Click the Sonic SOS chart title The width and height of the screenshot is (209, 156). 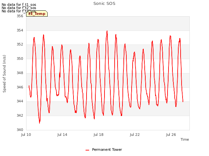point(104,4)
